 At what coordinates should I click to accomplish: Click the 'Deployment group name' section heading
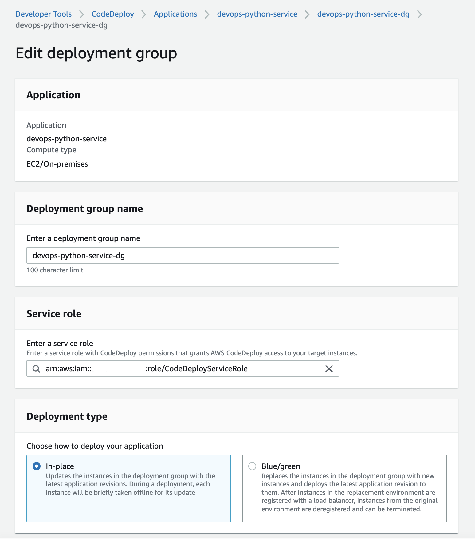point(85,209)
